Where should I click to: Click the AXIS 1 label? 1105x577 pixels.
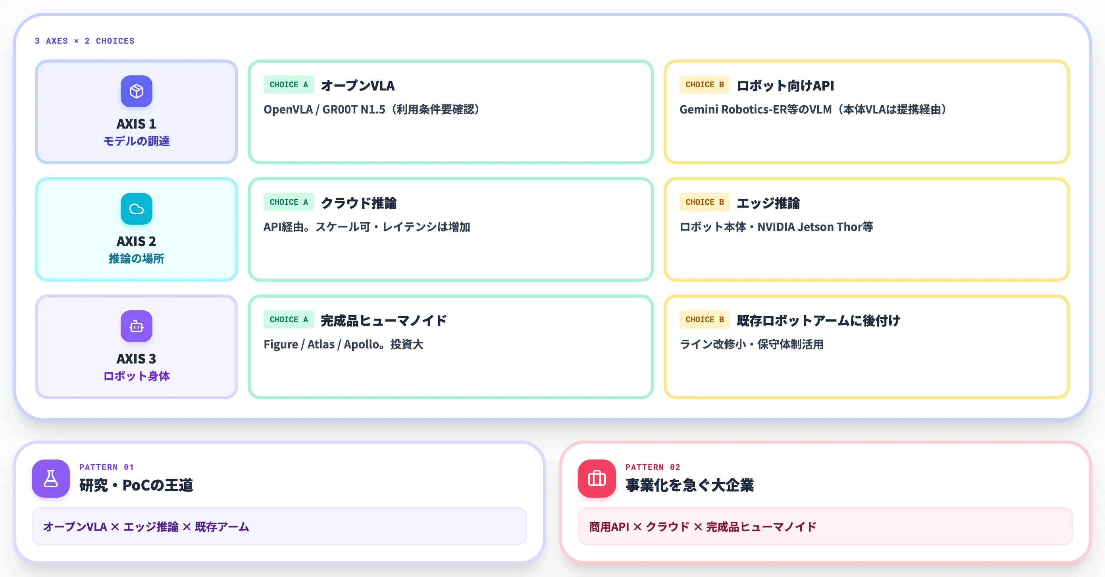137,125
